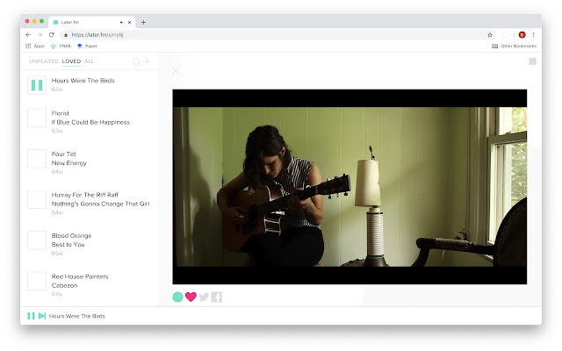Viewport: 562px width, 351px height.
Task: Pause playback in the bottom player bar
Action: point(31,316)
